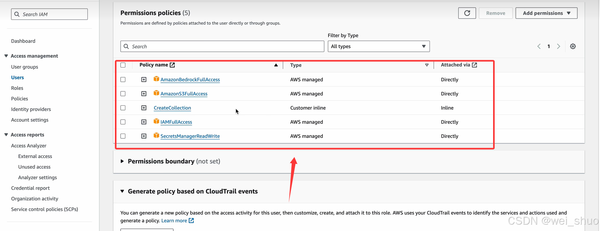Open the AmazonBedrockFullAccess policy link
Viewport: 600px width, 231px height.
pyautogui.click(x=190, y=80)
